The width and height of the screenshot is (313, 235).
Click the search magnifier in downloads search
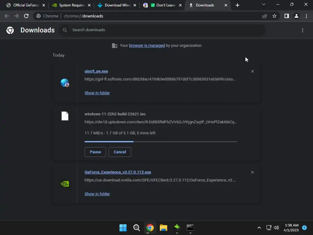coord(65,30)
